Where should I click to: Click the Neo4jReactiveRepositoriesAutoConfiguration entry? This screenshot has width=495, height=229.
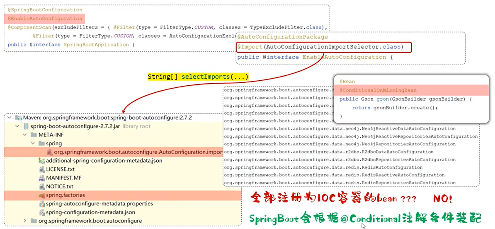tap(351, 136)
